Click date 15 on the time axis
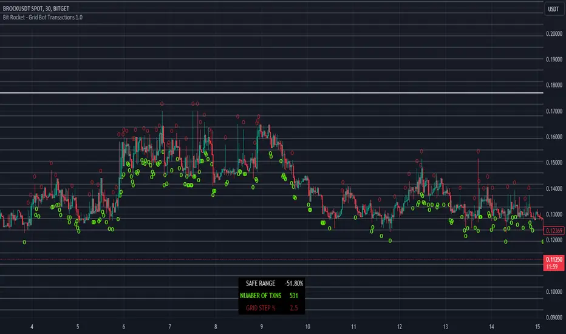This screenshot has height=334, width=566. [538, 327]
